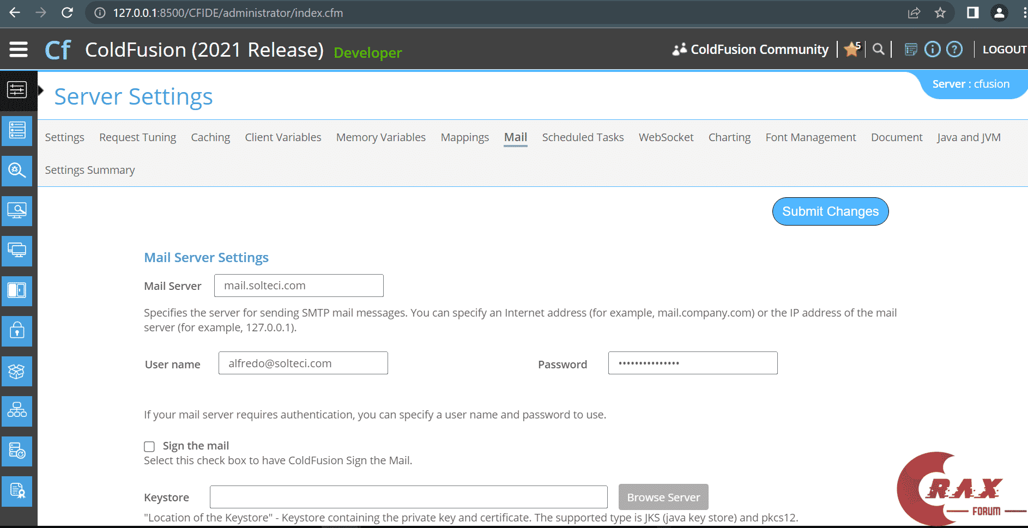Viewport: 1028px width, 528px height.
Task: Open the hamburger menu beside the Cf logo
Action: click(18, 49)
